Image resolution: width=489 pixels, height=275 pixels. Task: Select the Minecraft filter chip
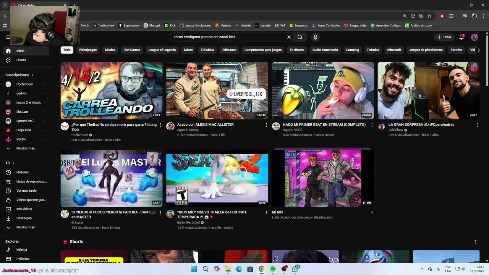[x=394, y=50]
